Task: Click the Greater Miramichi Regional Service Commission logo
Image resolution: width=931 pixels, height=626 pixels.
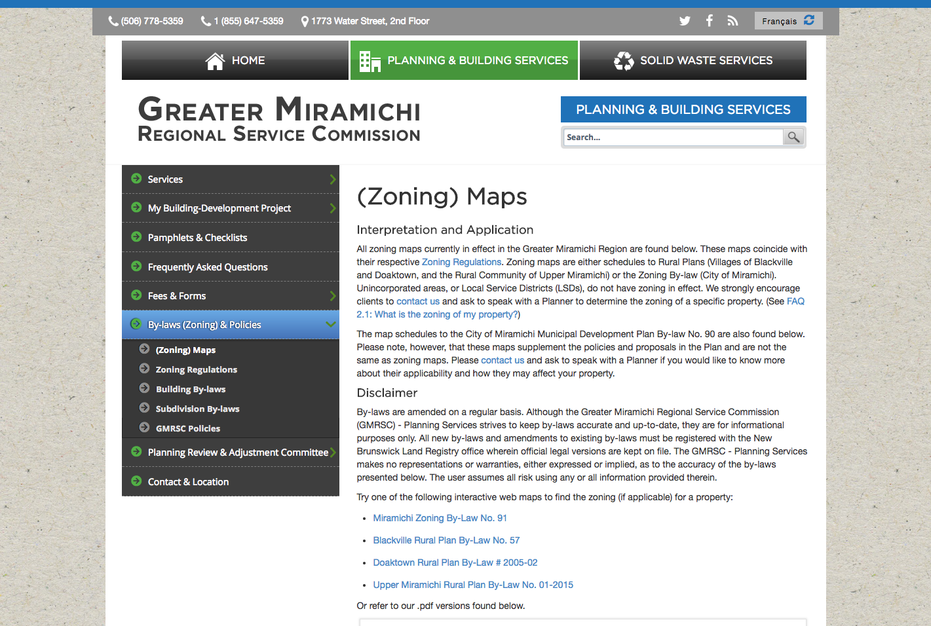Action: click(x=279, y=119)
